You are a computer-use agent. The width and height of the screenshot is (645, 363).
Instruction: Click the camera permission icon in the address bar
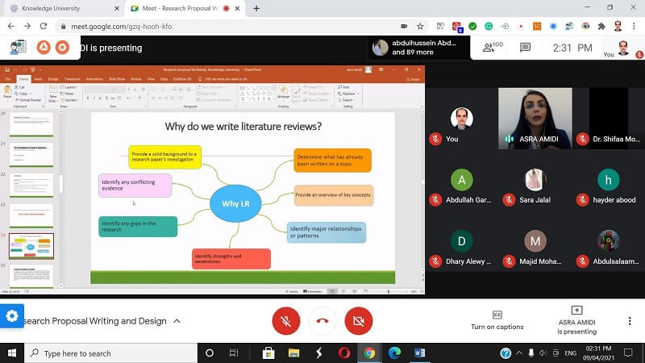404,27
